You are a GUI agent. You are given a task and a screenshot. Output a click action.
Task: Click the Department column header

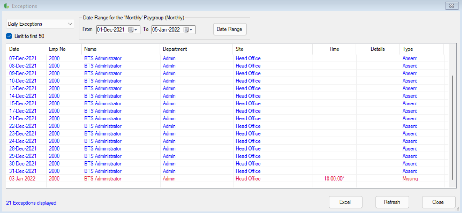[175, 49]
